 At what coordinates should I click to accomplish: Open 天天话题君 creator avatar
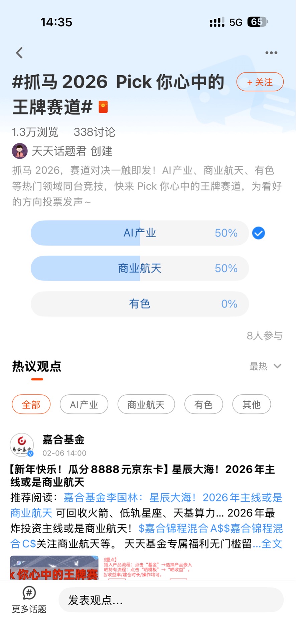click(20, 151)
